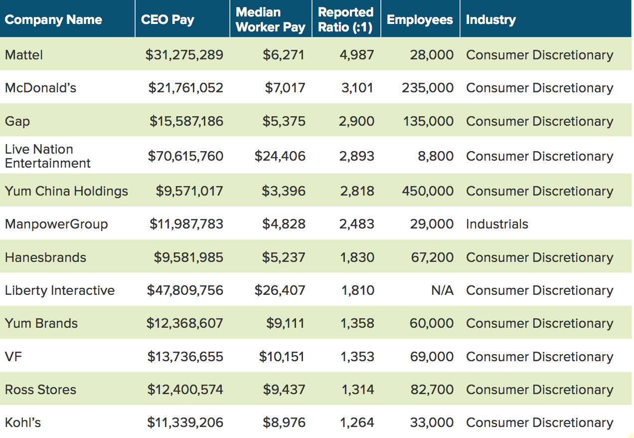Click the Company Name column header
The width and height of the screenshot is (634, 438).
(53, 20)
